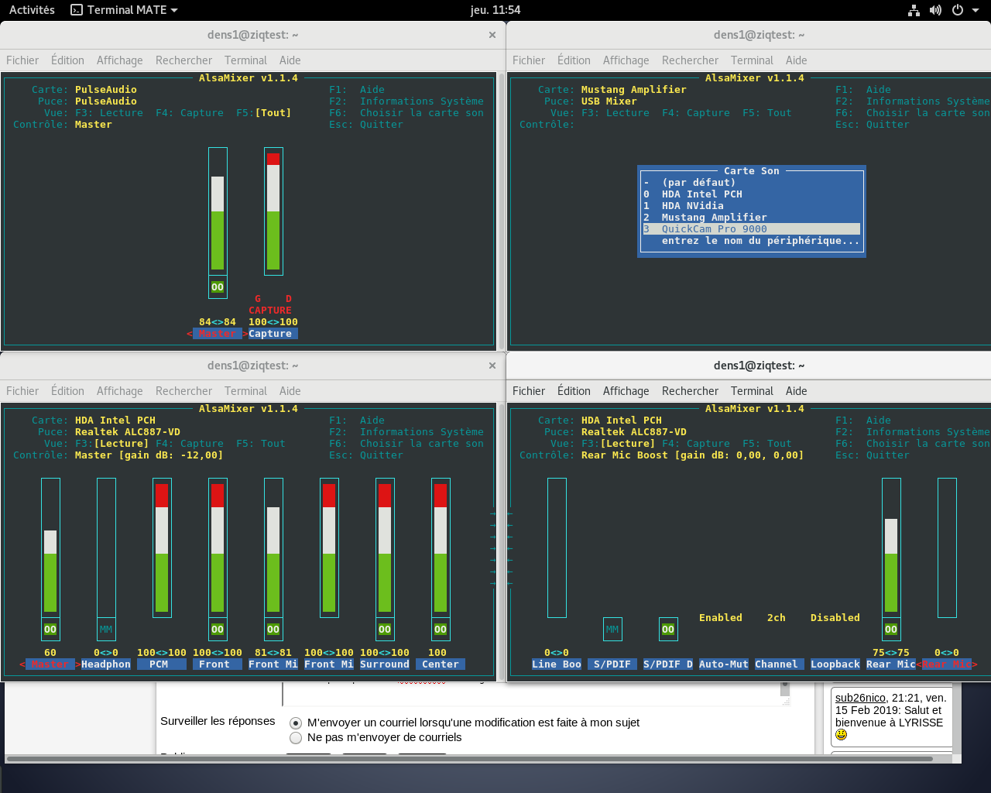991x793 pixels.
Task: Click the HDA Intel Master bar at 60
Action: pos(50,548)
